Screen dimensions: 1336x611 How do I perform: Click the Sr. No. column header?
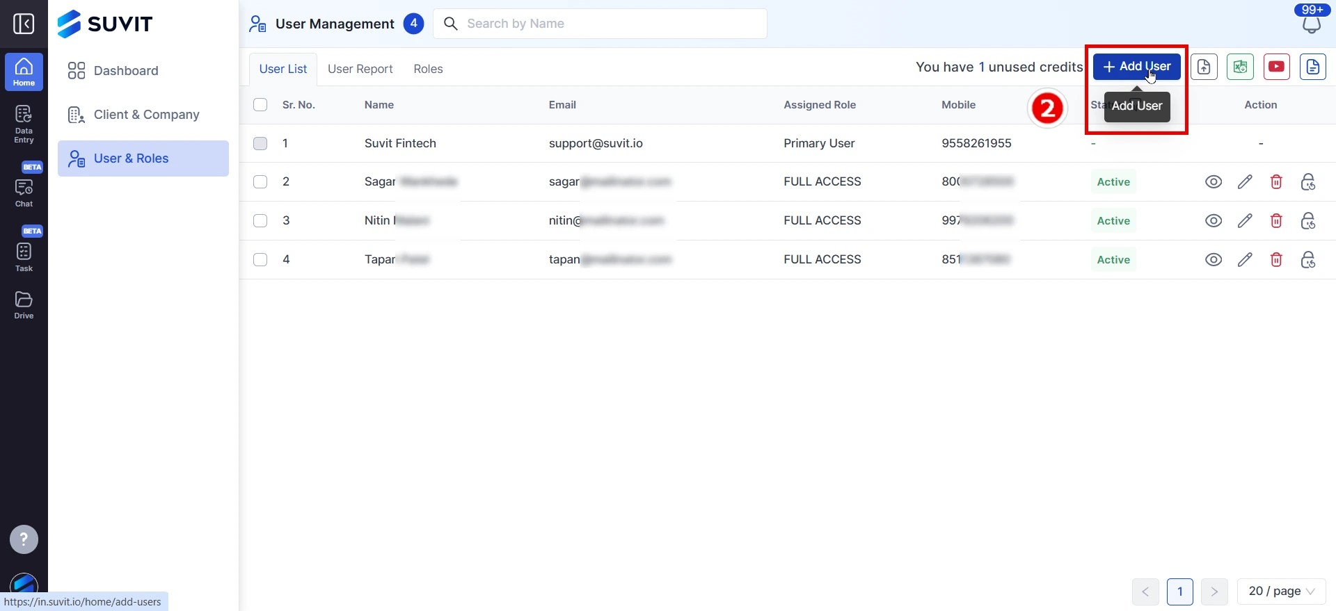299,105
